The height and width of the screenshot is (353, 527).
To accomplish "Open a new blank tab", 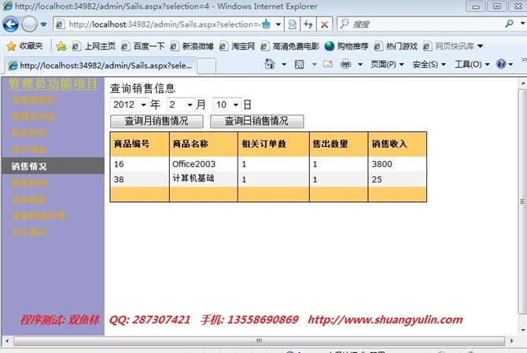I will (x=206, y=66).
